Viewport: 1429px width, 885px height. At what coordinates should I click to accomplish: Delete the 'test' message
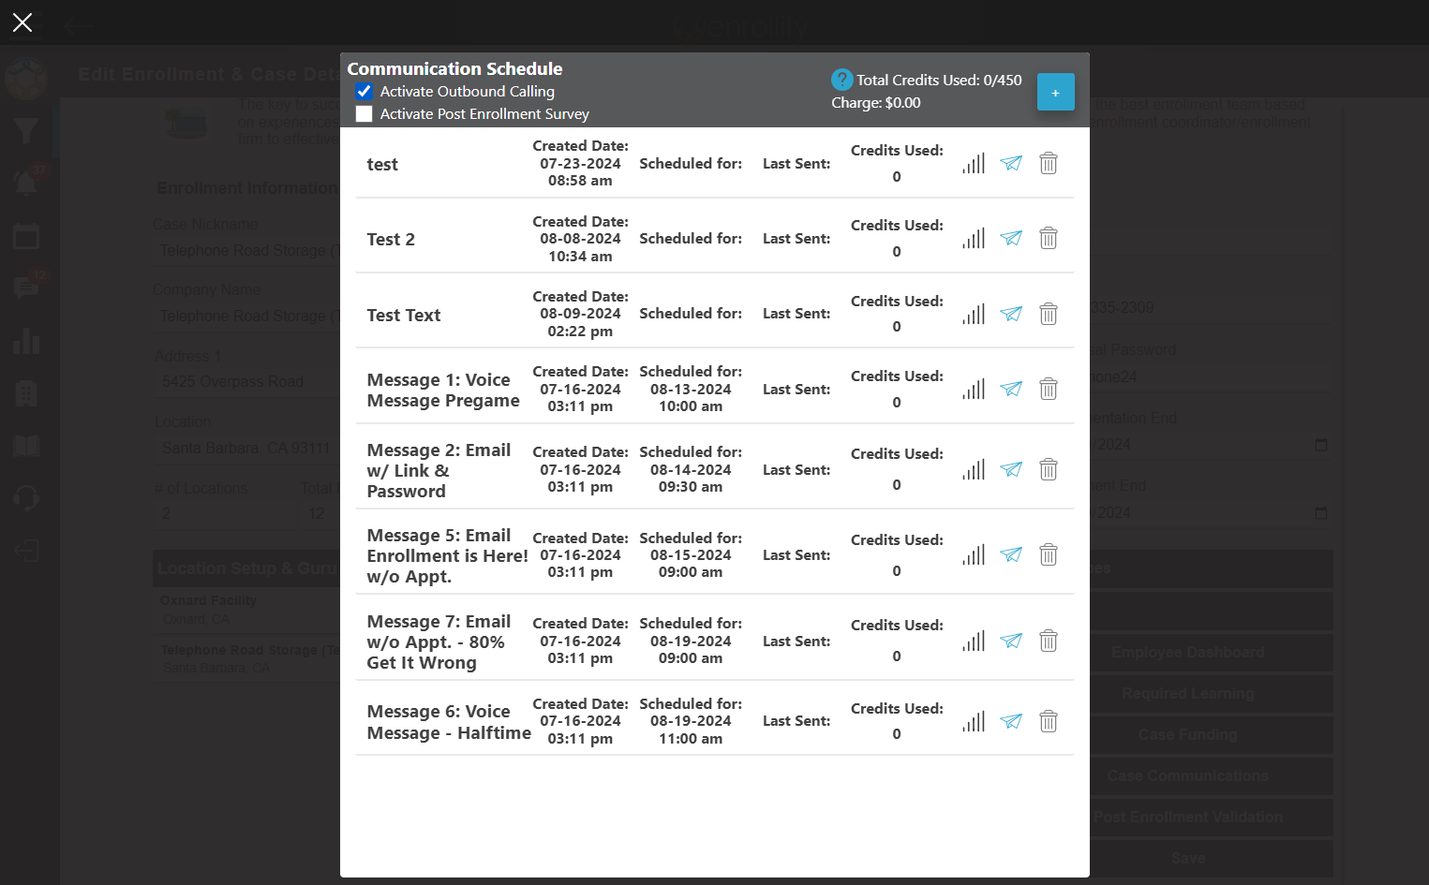(1049, 163)
